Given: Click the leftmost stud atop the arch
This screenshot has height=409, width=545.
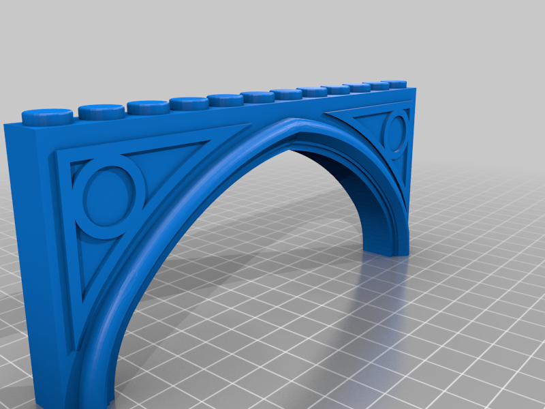Looking at the screenshot, I should [47, 117].
